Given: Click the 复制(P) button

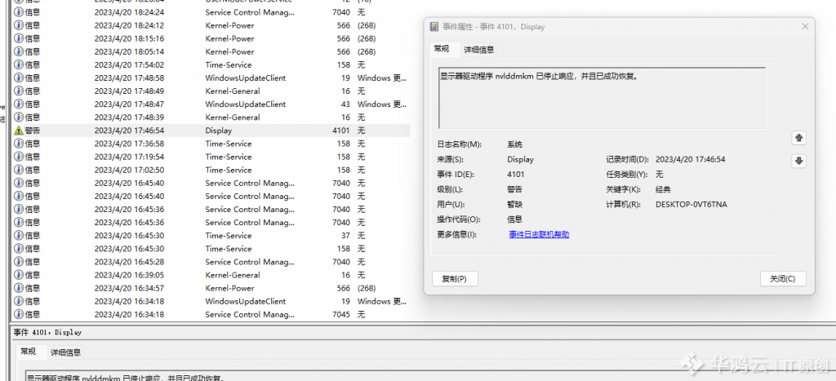Looking at the screenshot, I should click(x=455, y=279).
